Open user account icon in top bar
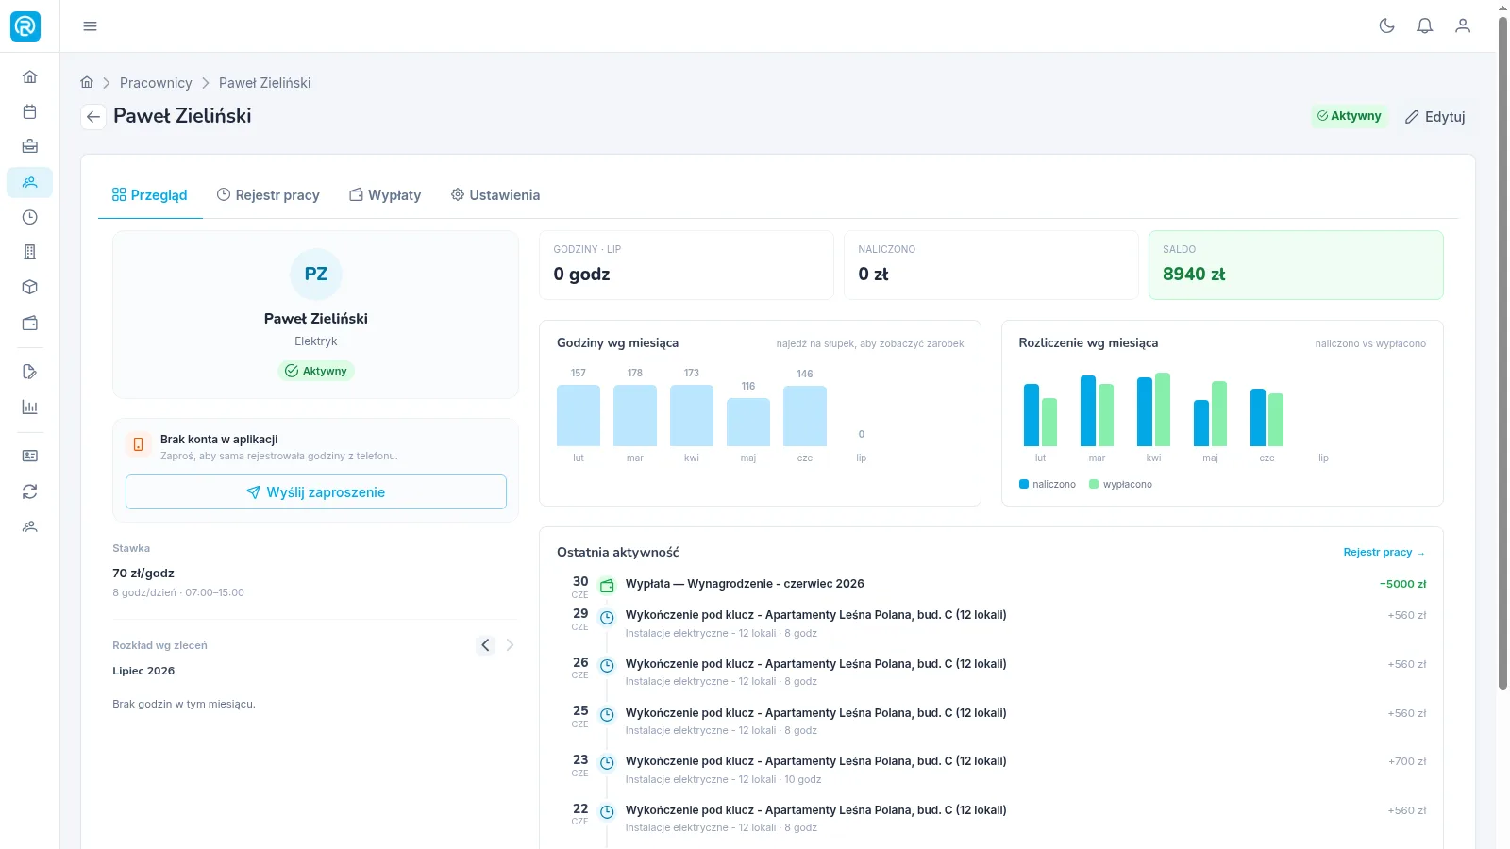This screenshot has height=849, width=1510. coord(1463,26)
